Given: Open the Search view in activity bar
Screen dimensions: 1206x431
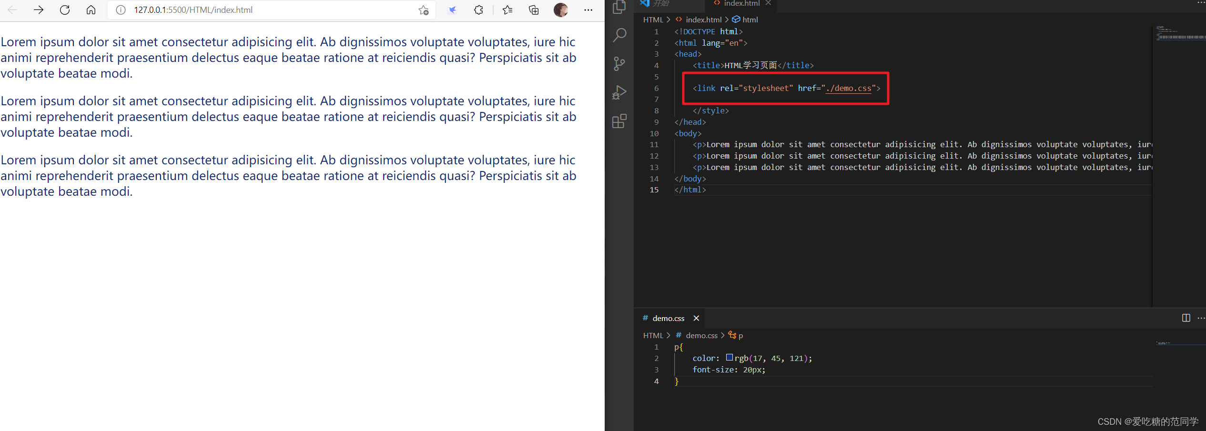Looking at the screenshot, I should (x=619, y=35).
